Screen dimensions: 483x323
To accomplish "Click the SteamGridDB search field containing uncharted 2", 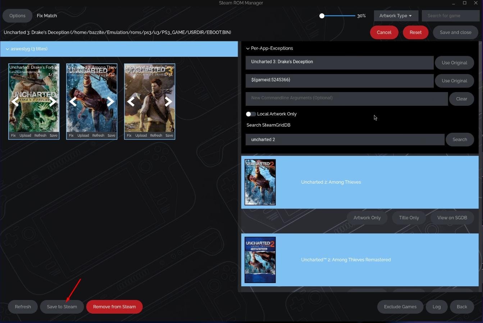I will click(345, 140).
